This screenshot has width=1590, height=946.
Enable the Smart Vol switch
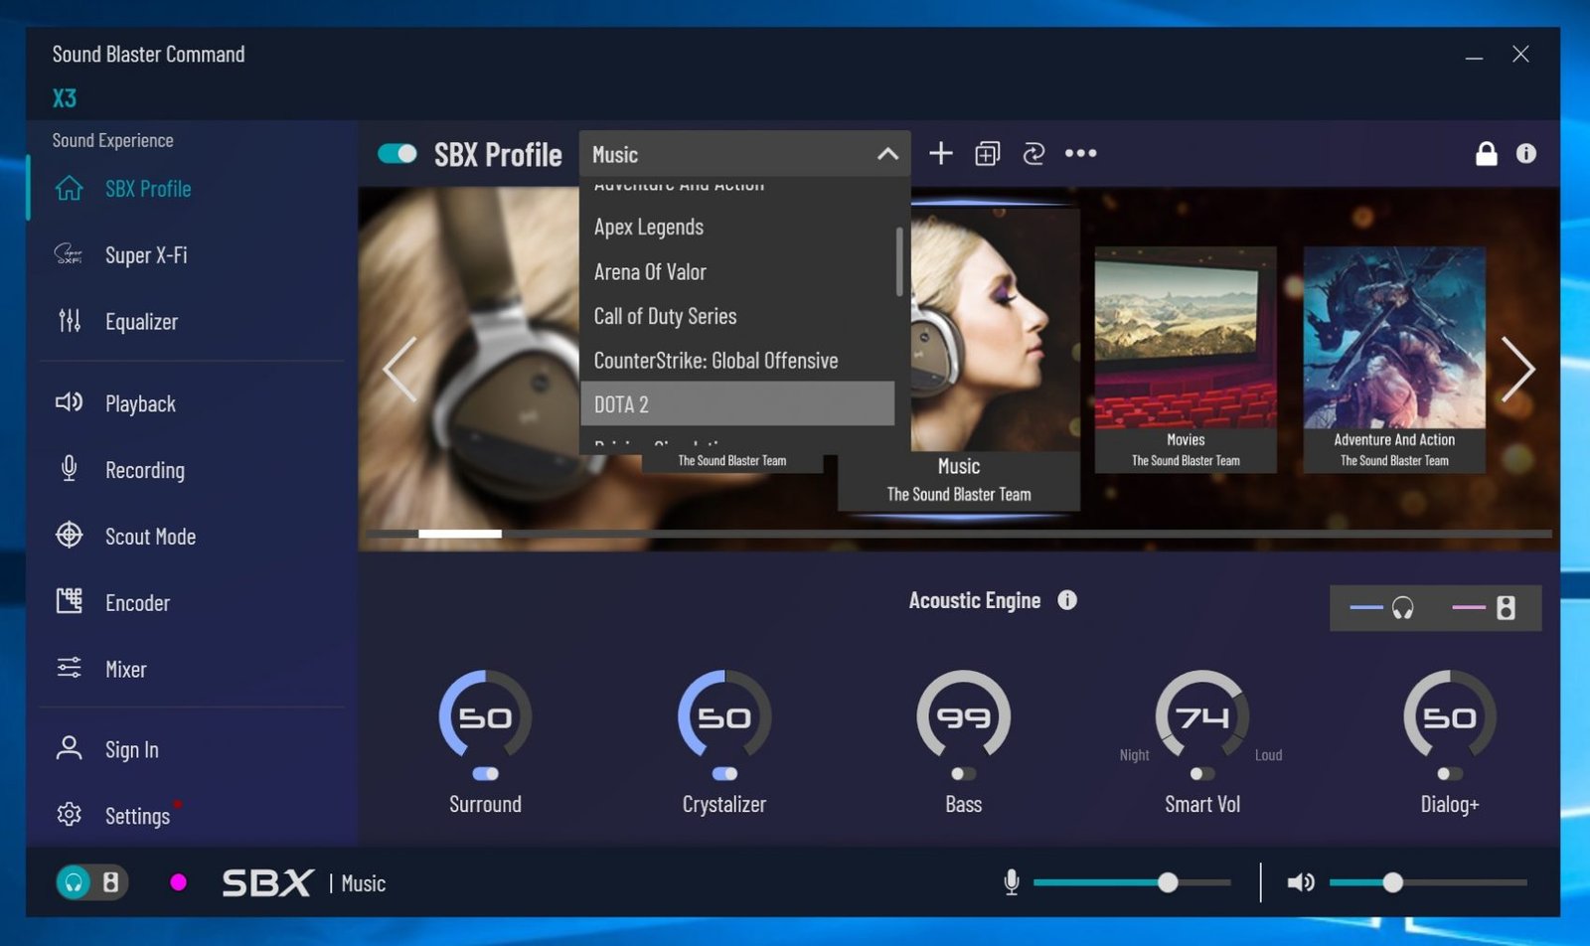coord(1202,774)
